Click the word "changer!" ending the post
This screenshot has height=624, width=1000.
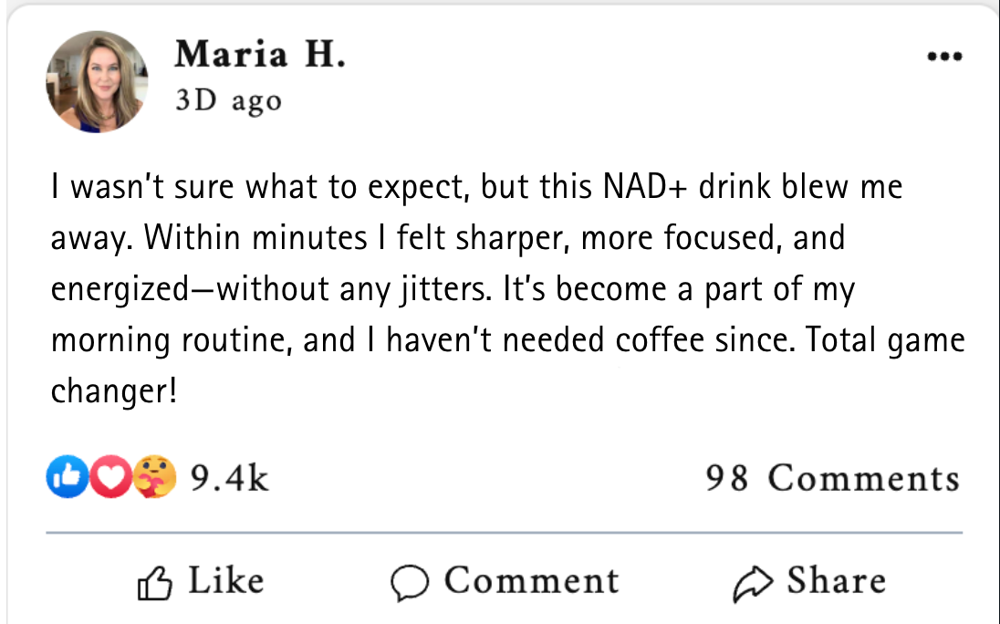114,390
